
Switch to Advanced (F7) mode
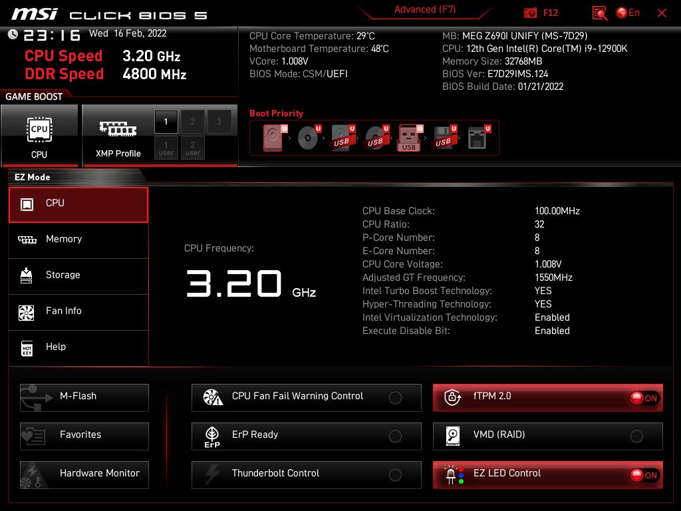(x=425, y=9)
